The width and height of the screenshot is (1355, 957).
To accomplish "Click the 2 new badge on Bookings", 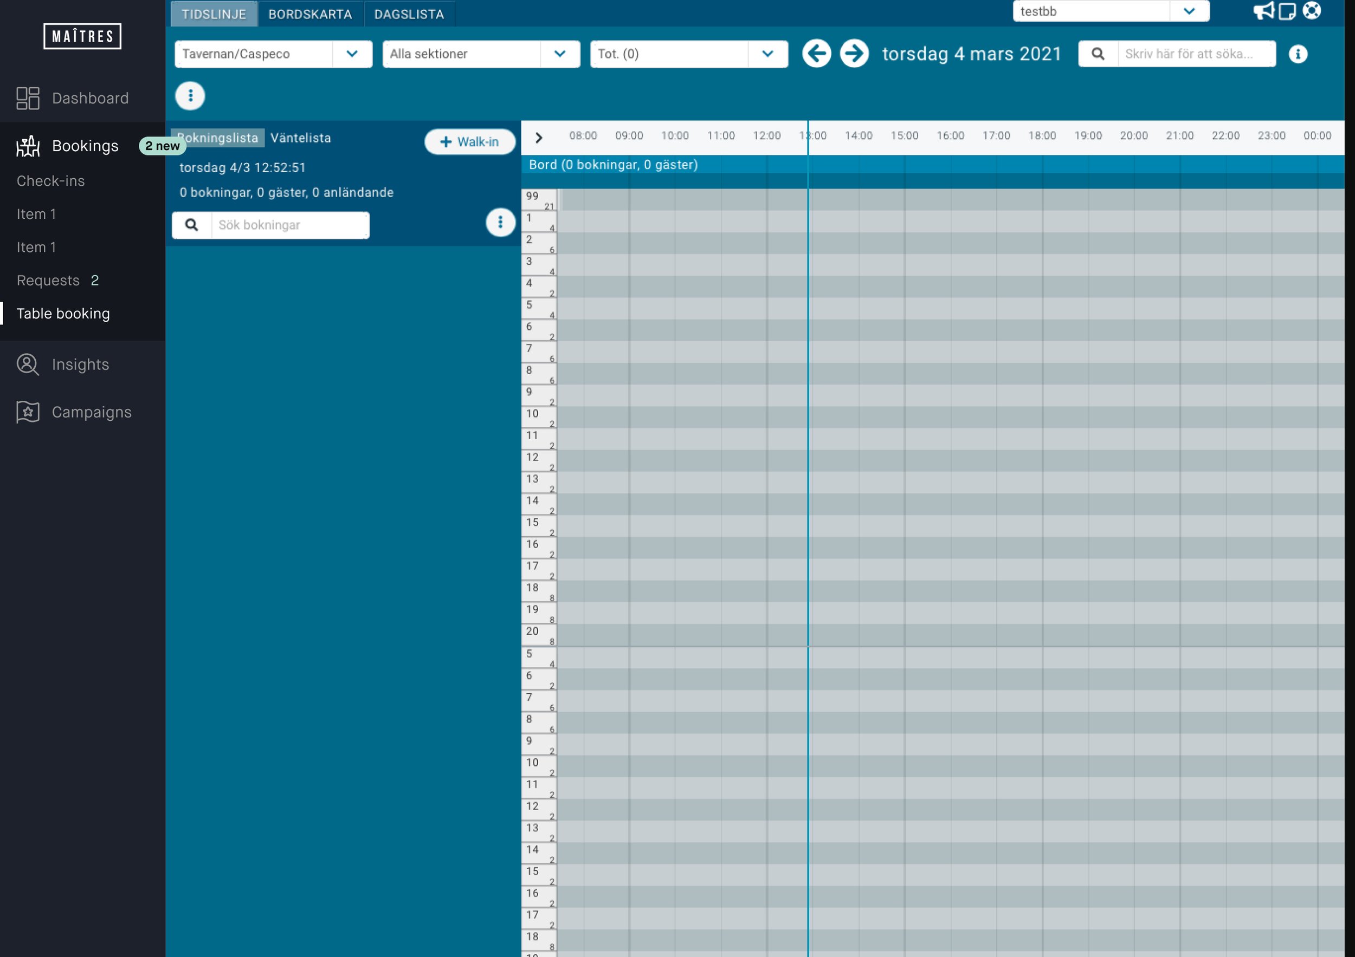I will (162, 146).
